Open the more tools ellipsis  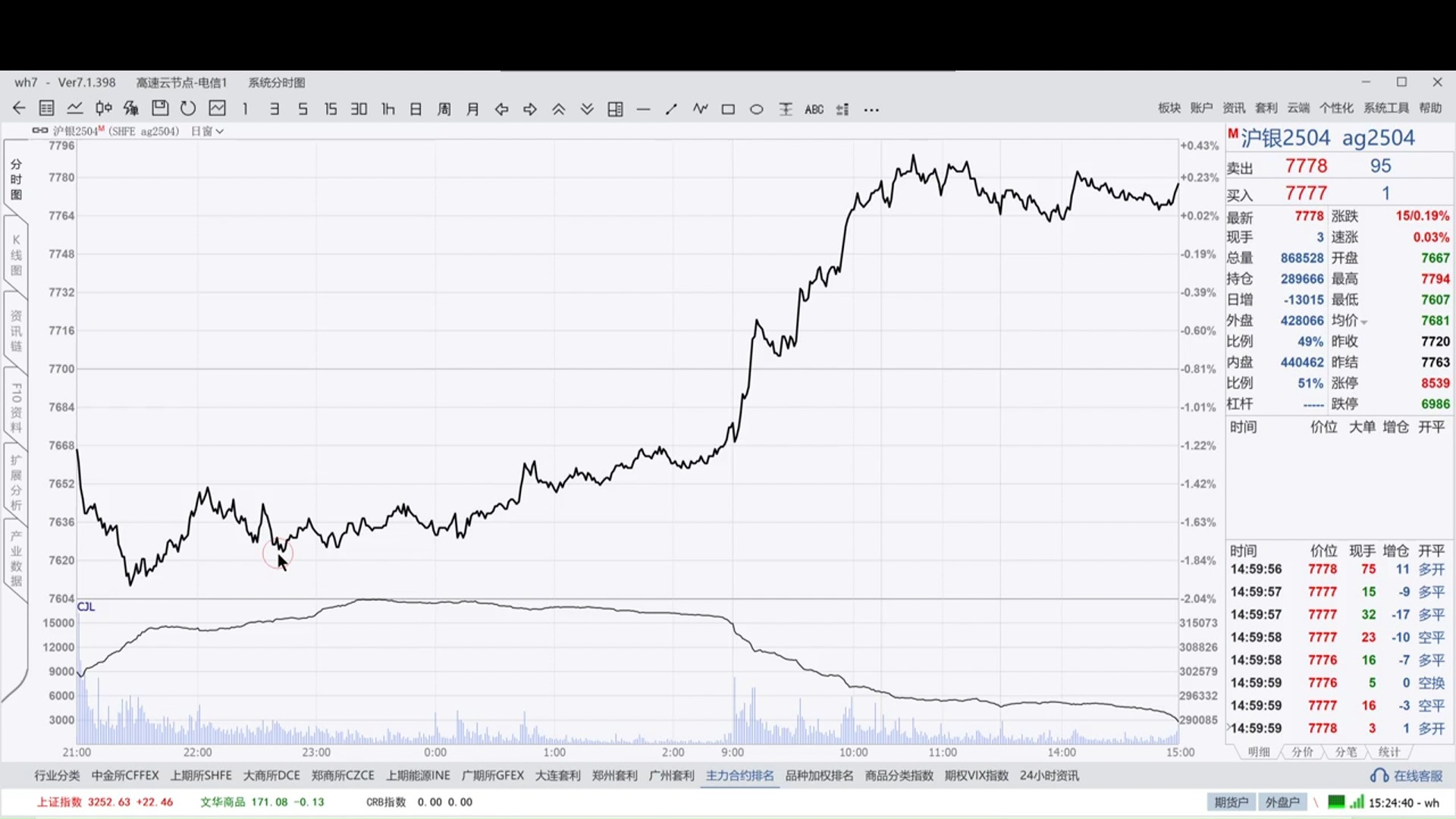871,109
